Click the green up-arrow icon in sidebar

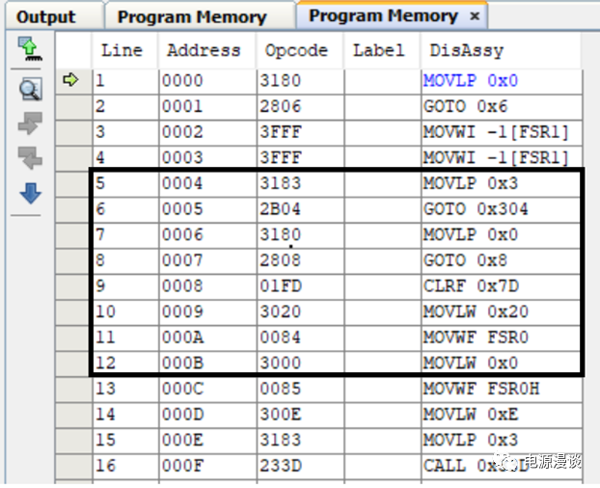[30, 52]
